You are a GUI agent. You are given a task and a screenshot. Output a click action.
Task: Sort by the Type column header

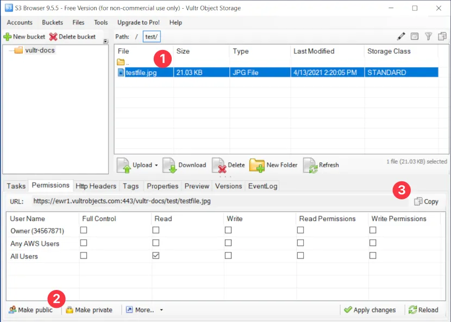260,51
